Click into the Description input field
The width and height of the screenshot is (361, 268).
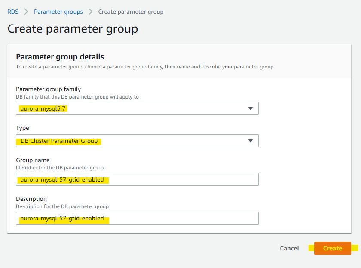pyautogui.click(x=137, y=218)
